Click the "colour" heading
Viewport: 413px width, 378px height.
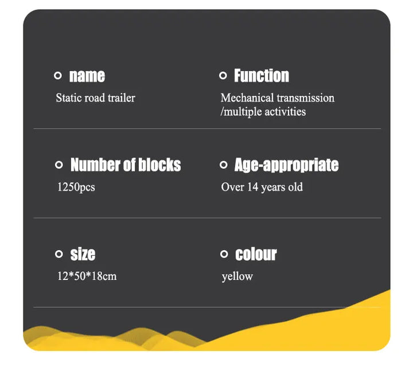pyautogui.click(x=256, y=254)
